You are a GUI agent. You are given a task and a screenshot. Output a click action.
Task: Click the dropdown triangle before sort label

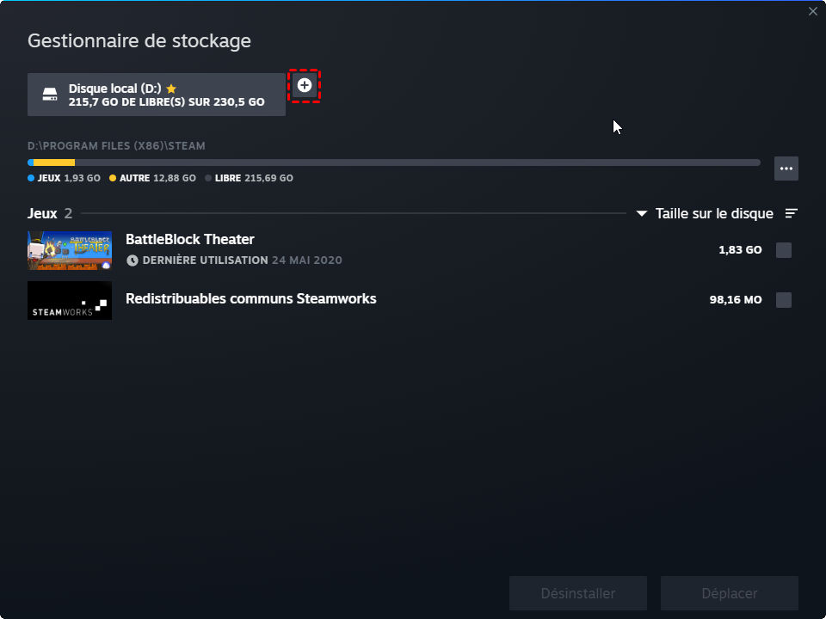tap(642, 214)
